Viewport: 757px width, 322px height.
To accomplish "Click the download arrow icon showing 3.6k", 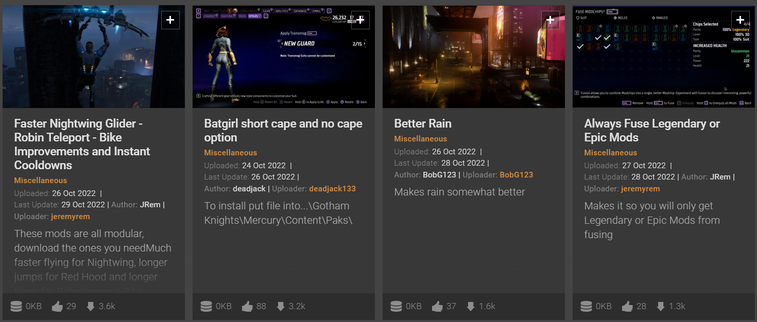I will (x=91, y=307).
